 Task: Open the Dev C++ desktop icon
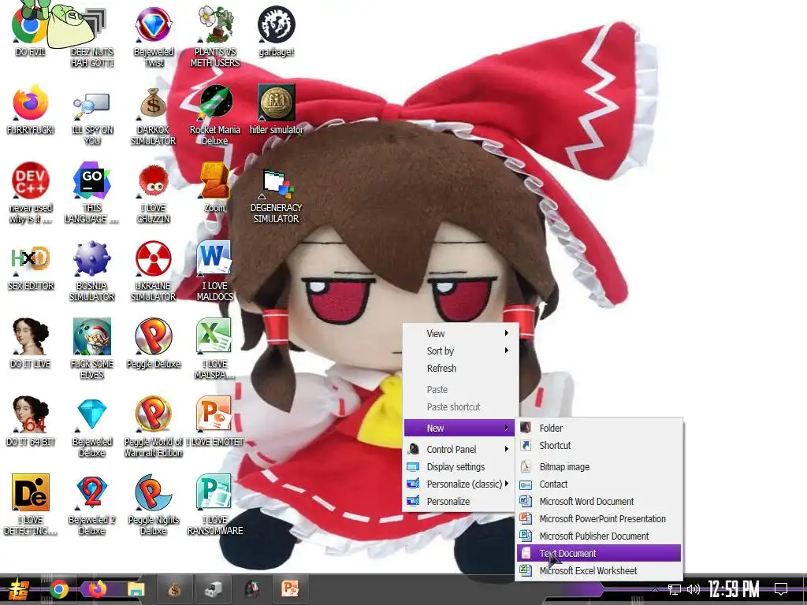coord(30,182)
